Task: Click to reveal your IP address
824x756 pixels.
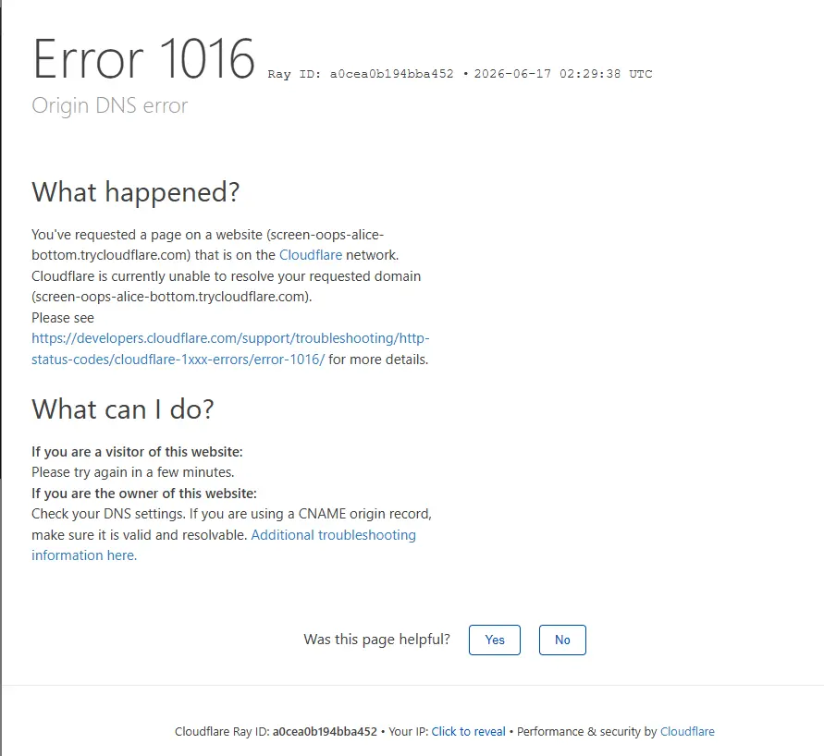Action: tap(468, 731)
